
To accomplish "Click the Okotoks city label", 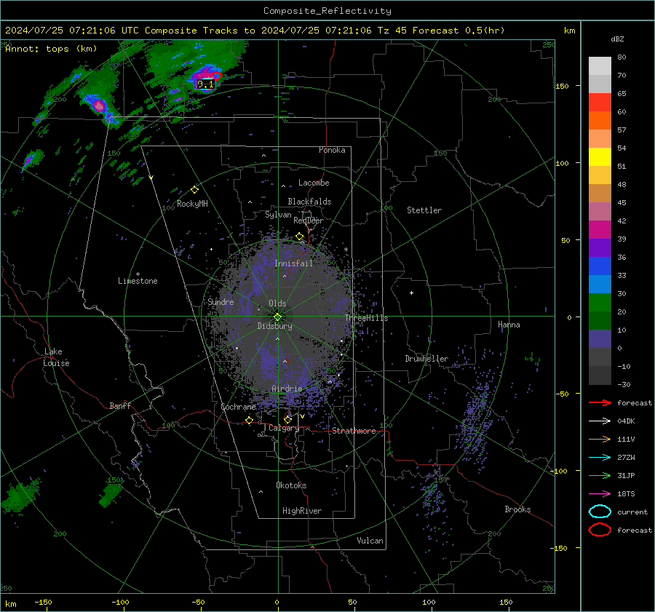I will click(x=291, y=485).
